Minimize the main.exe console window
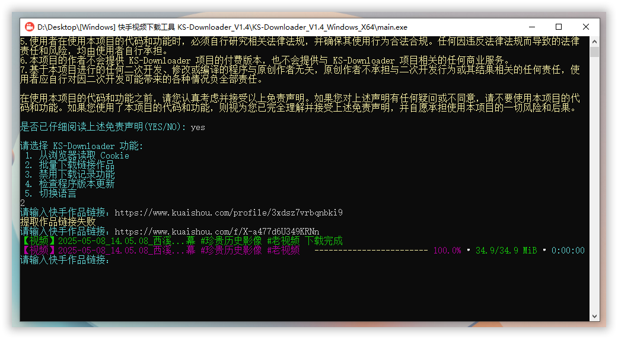This screenshot has height=339, width=618. click(532, 27)
